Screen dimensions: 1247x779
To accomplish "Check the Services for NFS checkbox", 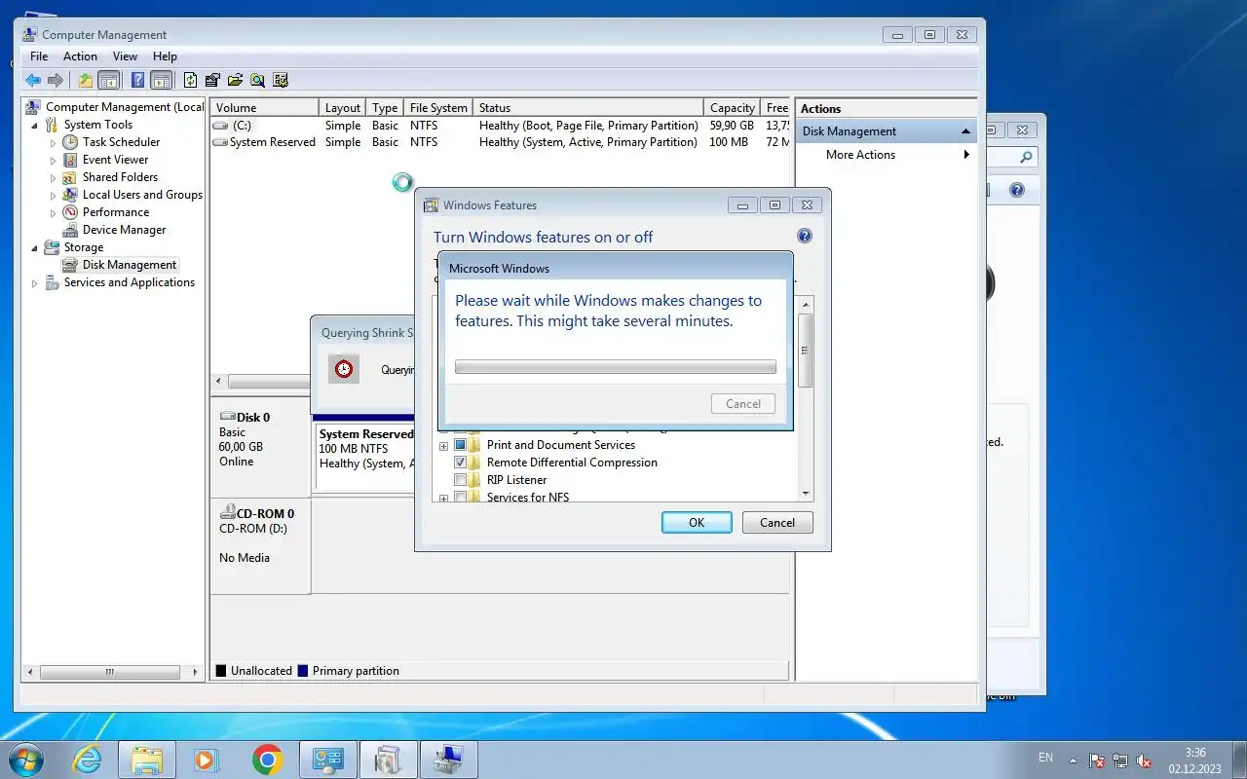I will click(x=461, y=498).
